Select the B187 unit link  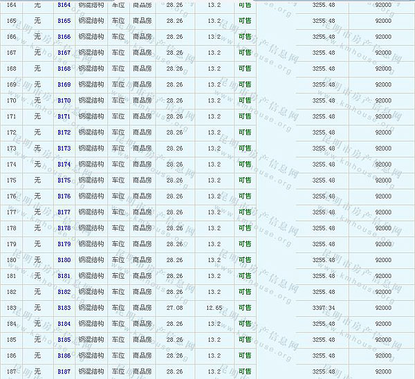64,371
